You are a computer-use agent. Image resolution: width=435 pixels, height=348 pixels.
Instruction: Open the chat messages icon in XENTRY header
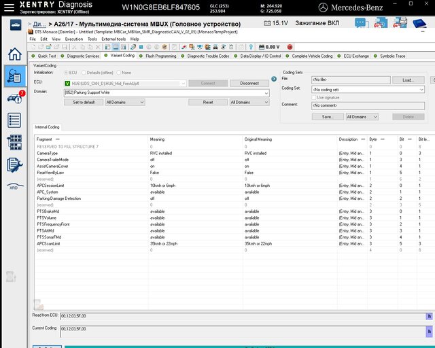362,22
